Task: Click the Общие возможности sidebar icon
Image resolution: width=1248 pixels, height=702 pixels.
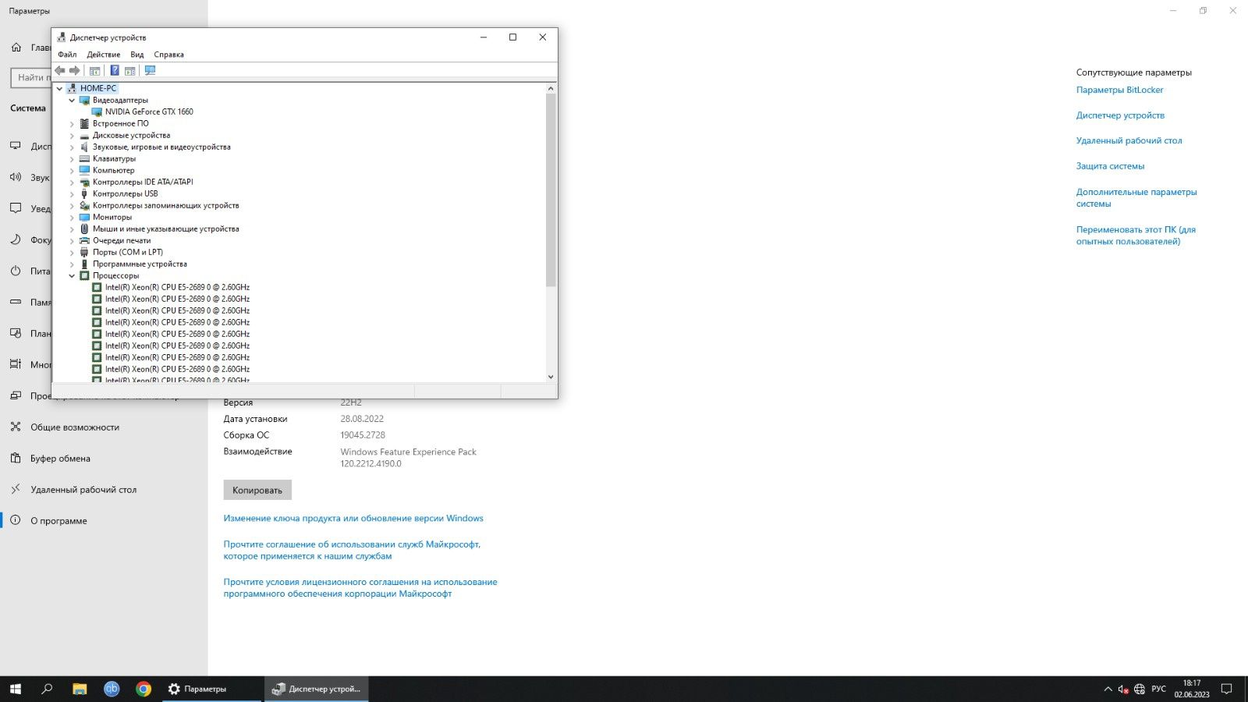Action: [x=16, y=427]
